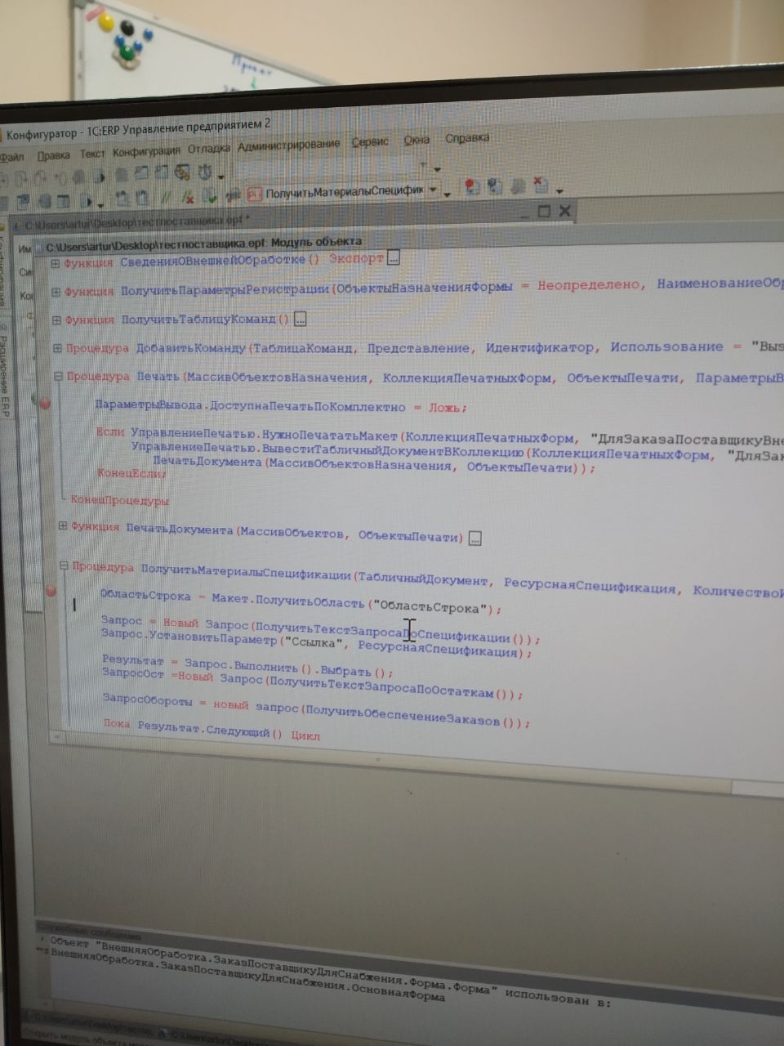
Task: Open procedure list combo ПолучитьМатериалыСпецифик
Action: pyautogui.click(x=343, y=191)
